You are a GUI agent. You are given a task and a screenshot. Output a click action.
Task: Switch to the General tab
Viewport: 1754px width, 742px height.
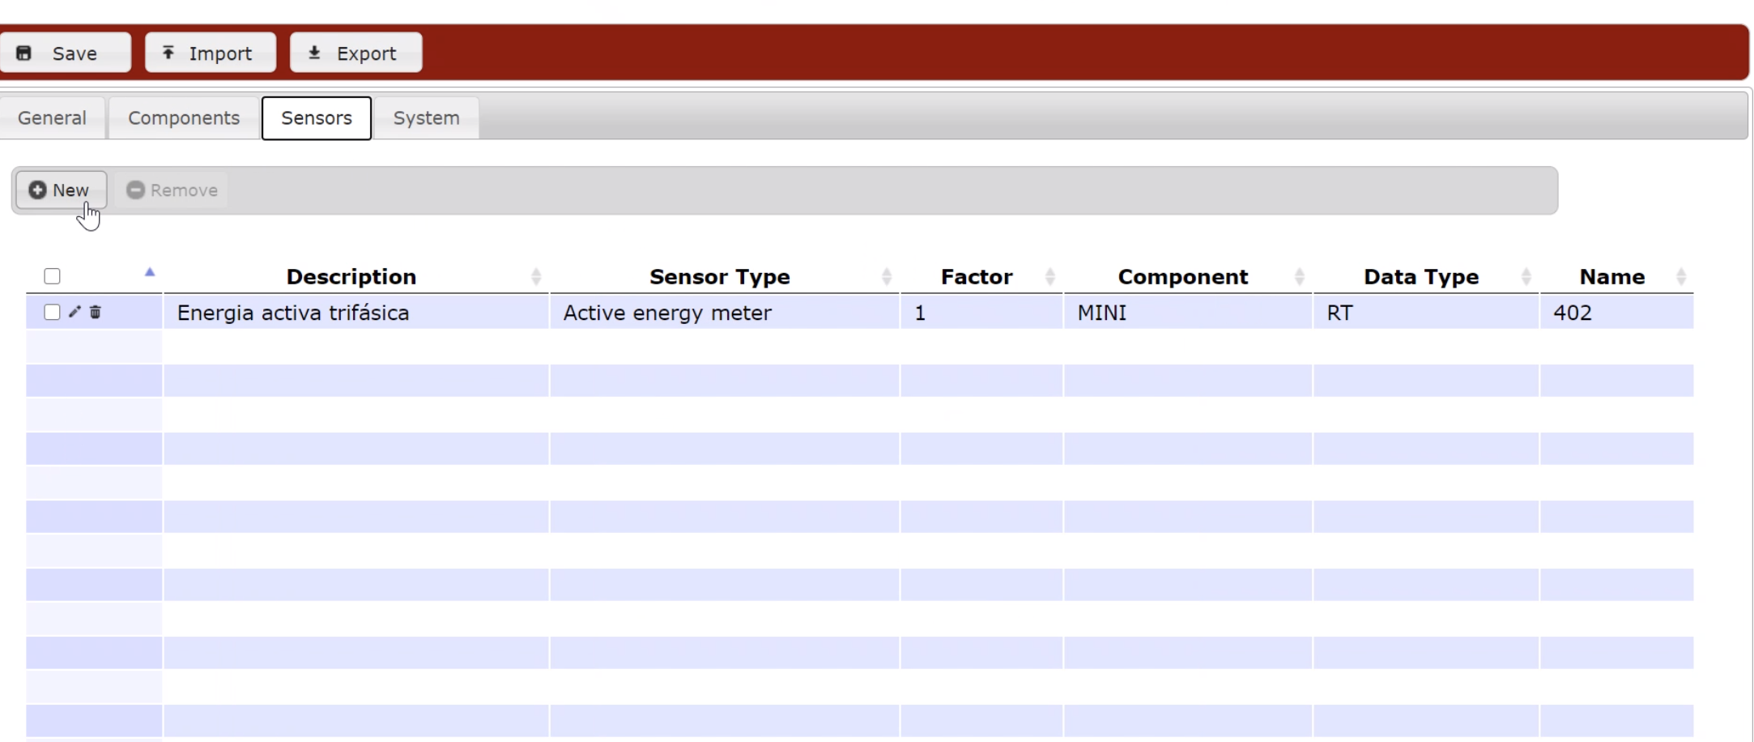click(52, 118)
